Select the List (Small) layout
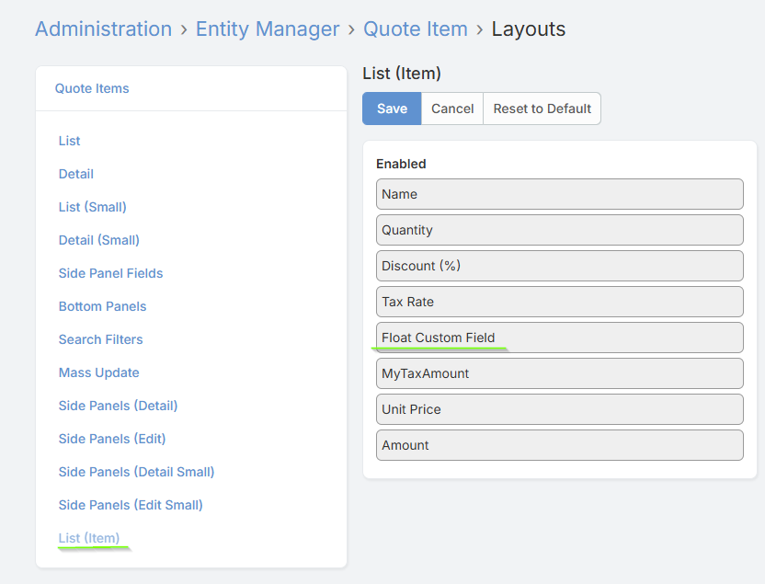 (93, 207)
